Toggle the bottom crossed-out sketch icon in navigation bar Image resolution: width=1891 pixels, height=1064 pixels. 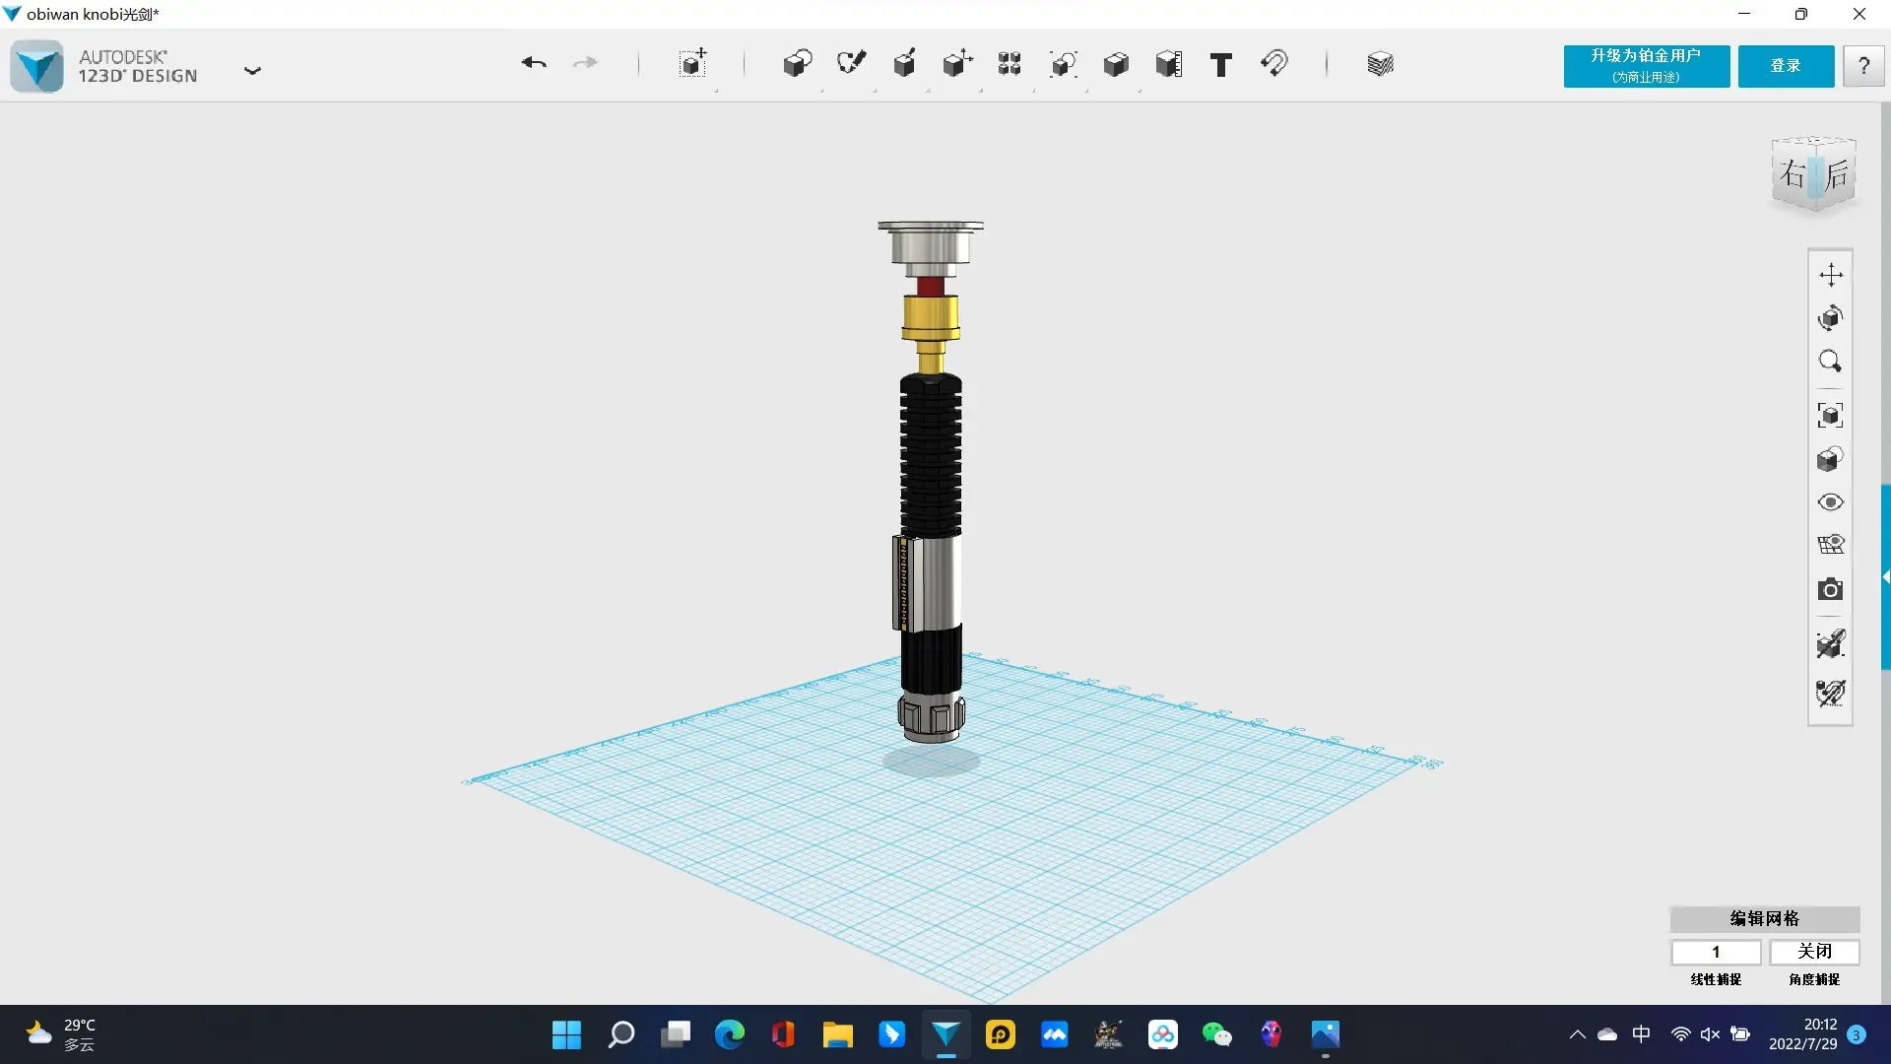pos(1831,693)
